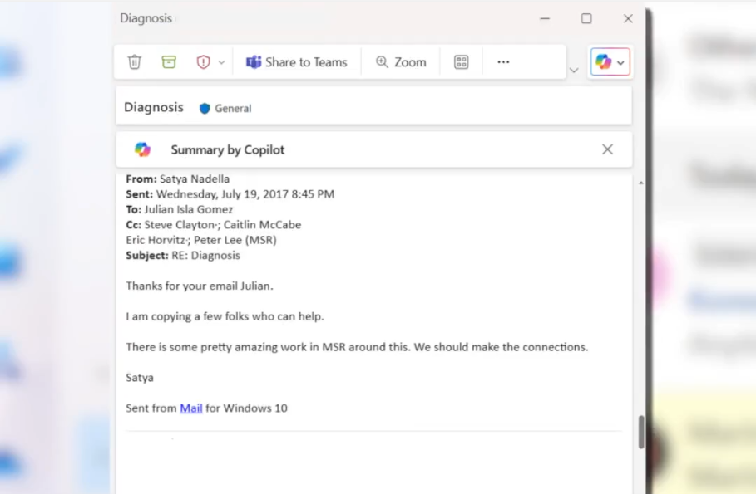Image resolution: width=756 pixels, height=494 pixels.
Task: Click Cc name Steve Clayton
Action: pos(180,225)
